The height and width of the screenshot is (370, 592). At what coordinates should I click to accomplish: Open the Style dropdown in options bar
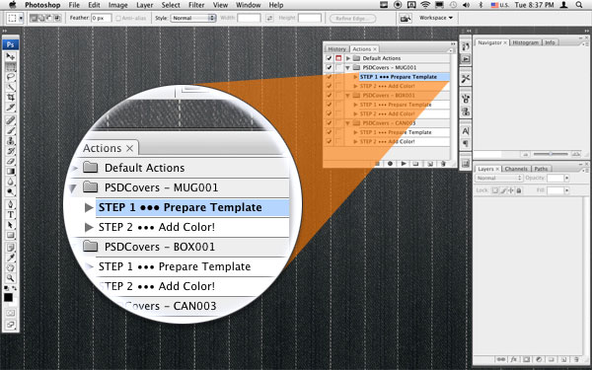[x=192, y=18]
